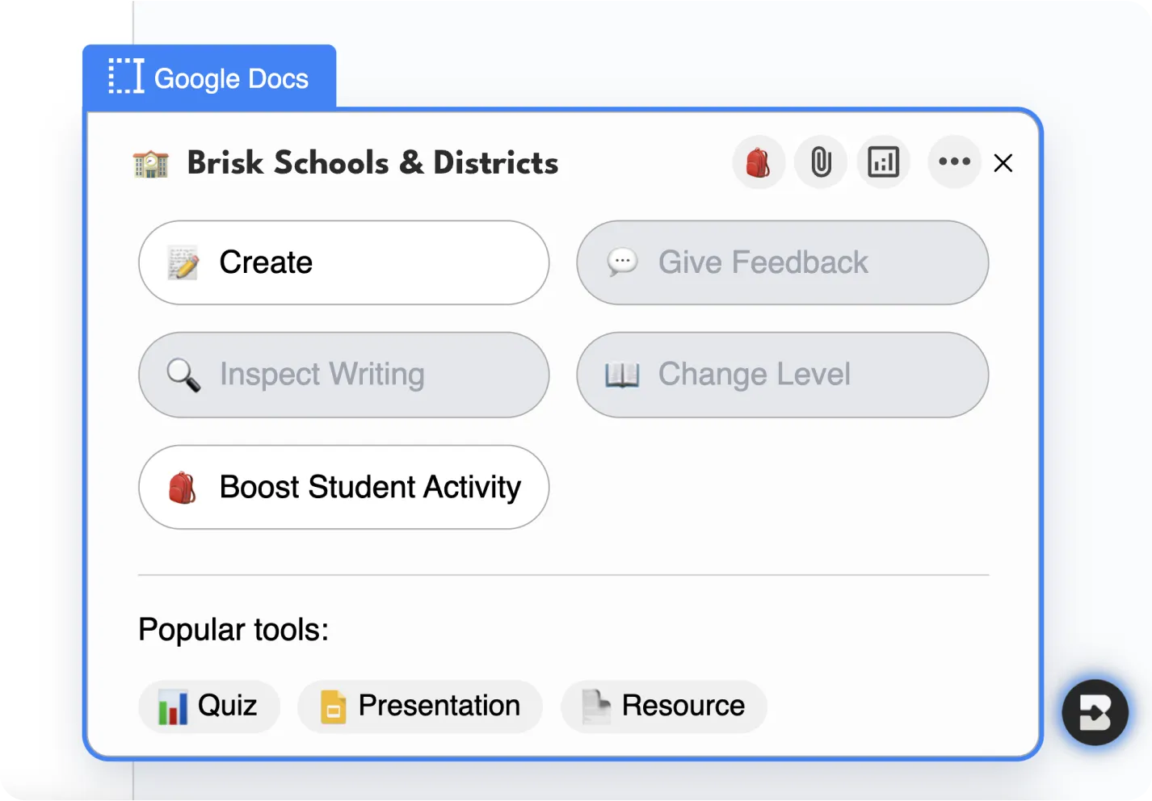
Task: Open the bar chart report icon
Action: pyautogui.click(x=883, y=162)
